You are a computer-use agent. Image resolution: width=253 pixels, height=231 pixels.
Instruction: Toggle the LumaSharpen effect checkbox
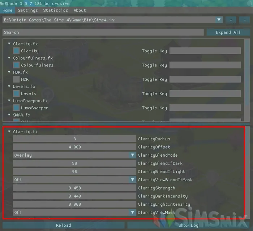coord(16,108)
